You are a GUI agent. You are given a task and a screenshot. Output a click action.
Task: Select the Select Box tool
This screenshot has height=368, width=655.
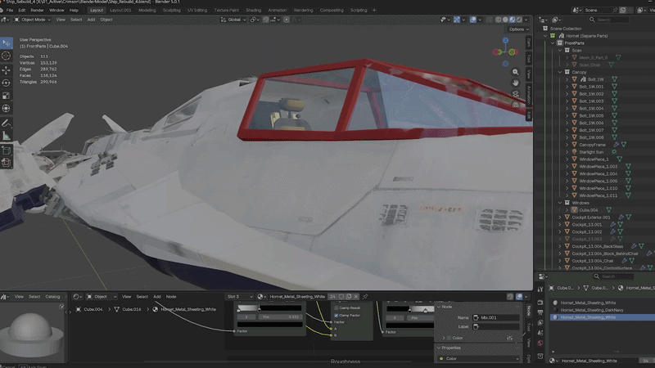(7, 43)
